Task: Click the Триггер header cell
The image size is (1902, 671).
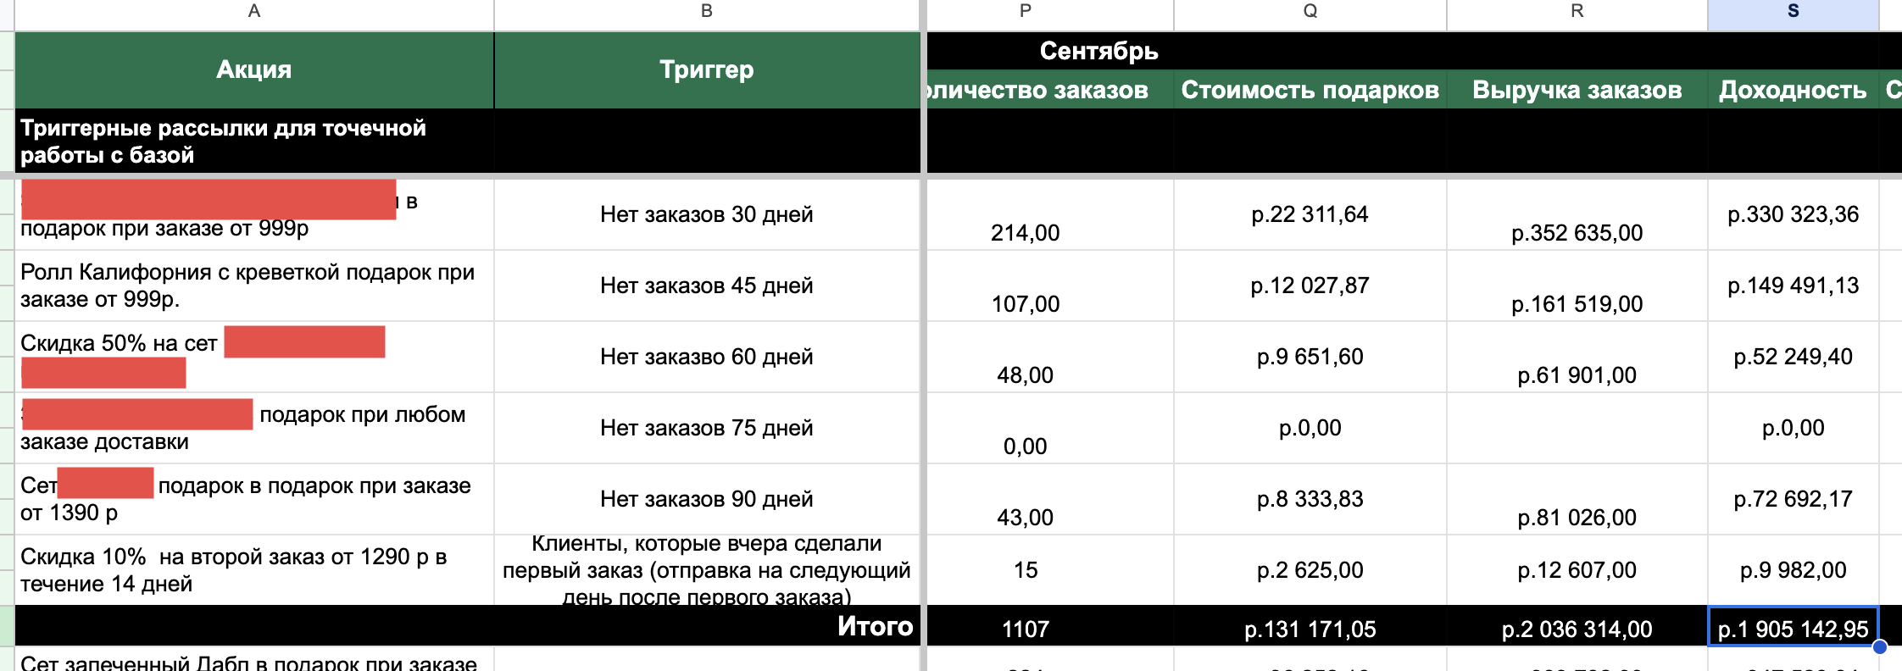Action: pyautogui.click(x=707, y=69)
